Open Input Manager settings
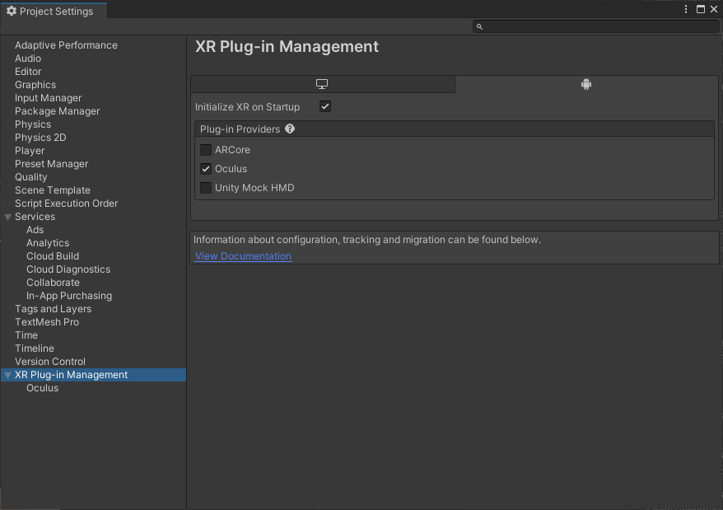The image size is (723, 510). [48, 98]
